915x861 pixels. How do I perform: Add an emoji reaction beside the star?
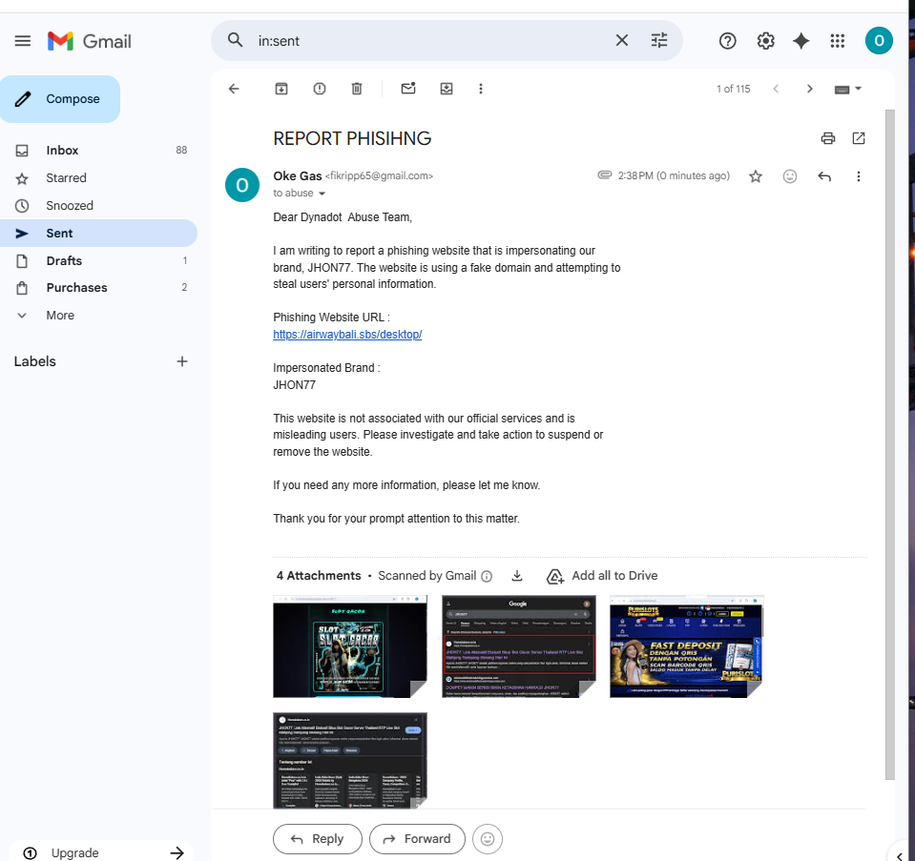[x=790, y=176]
